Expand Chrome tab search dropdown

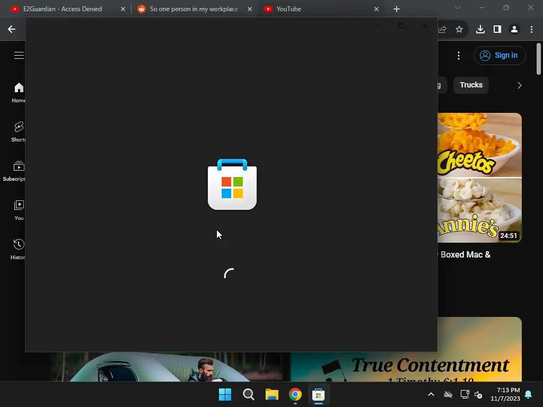(458, 7)
